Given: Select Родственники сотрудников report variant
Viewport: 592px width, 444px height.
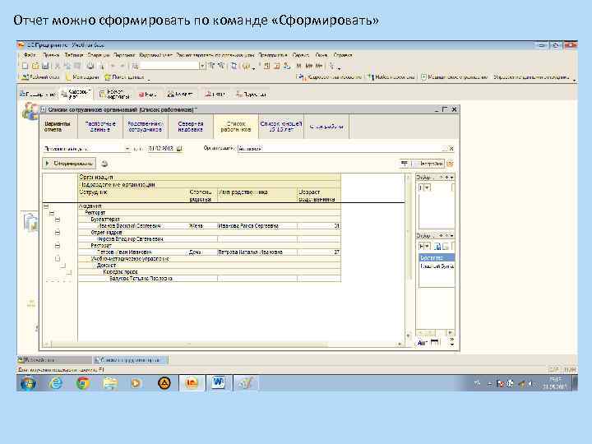Looking at the screenshot, I should (x=146, y=127).
